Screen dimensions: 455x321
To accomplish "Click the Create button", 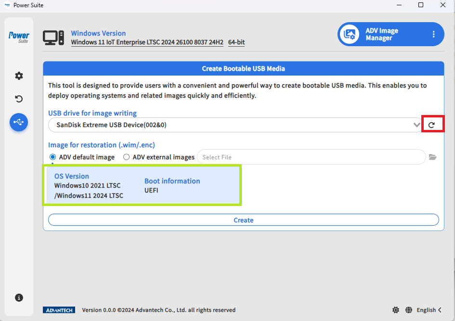I will coord(244,220).
